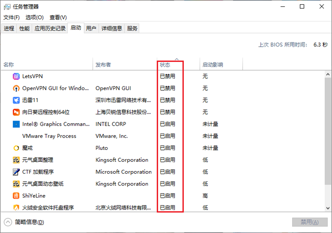The image size is (332, 233).
Task: Select the ShiYeLine entry name
Action: click(34, 196)
